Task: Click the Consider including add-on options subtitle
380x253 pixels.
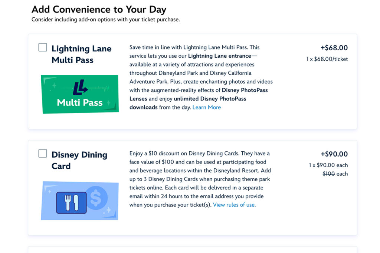Action: pyautogui.click(x=105, y=20)
